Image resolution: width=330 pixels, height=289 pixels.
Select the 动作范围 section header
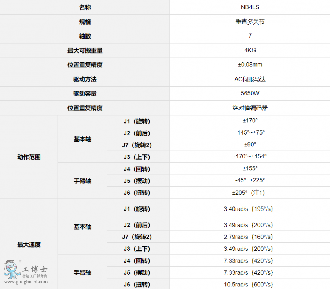coord(29,157)
